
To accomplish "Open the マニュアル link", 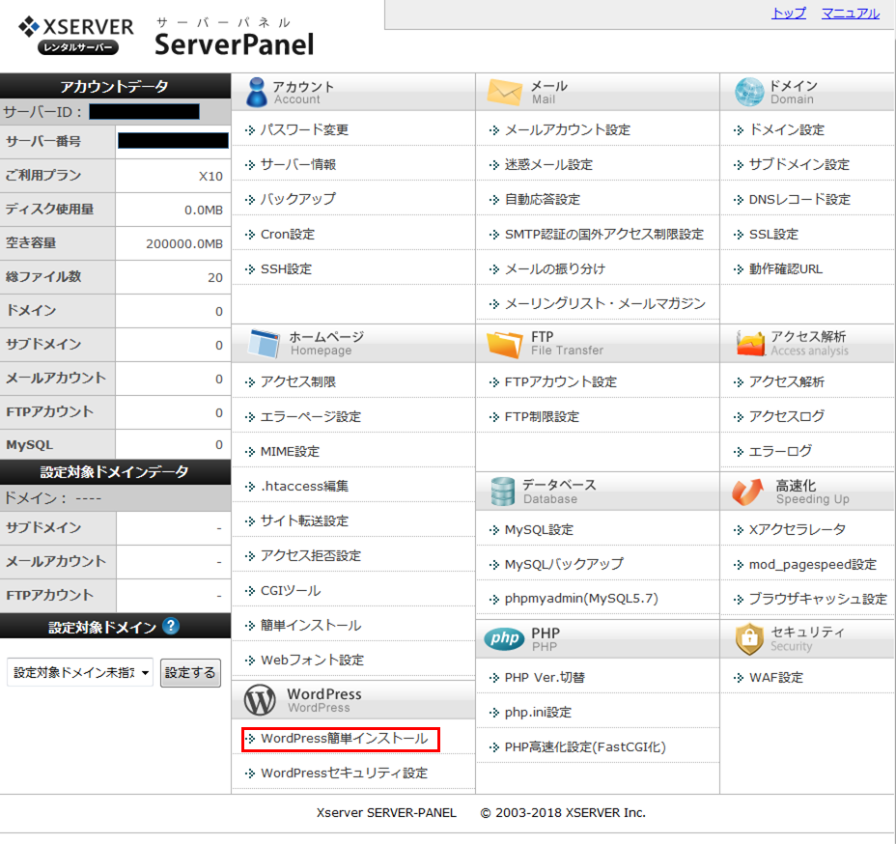I will (x=851, y=14).
